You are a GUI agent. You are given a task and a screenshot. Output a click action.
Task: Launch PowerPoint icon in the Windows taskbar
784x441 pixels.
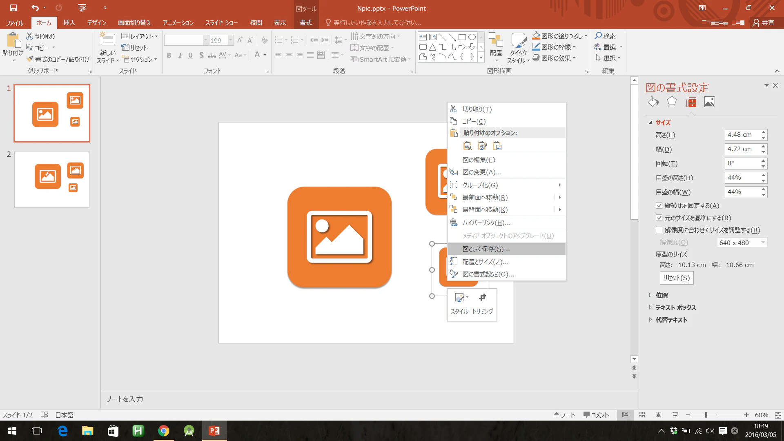coord(214,431)
